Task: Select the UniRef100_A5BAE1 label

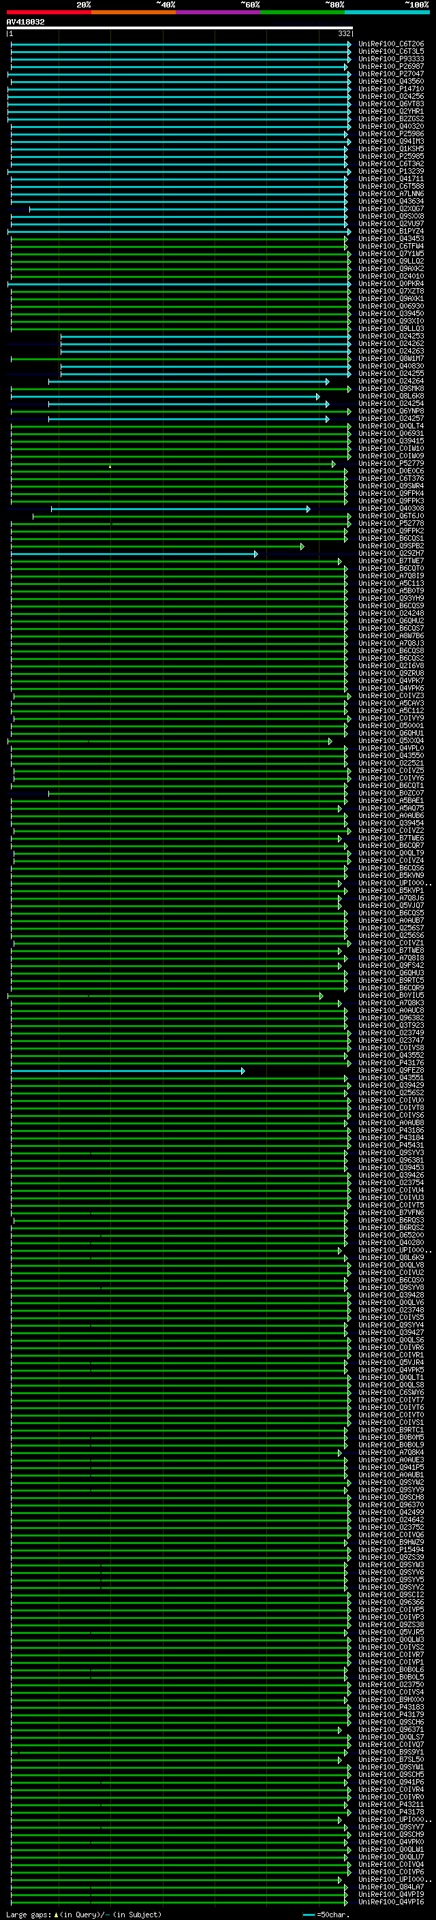Action: tap(391, 801)
